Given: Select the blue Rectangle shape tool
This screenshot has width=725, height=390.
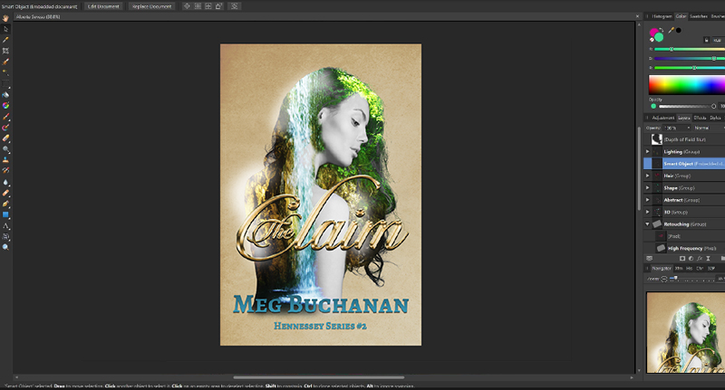Looking at the screenshot, I should (5, 214).
